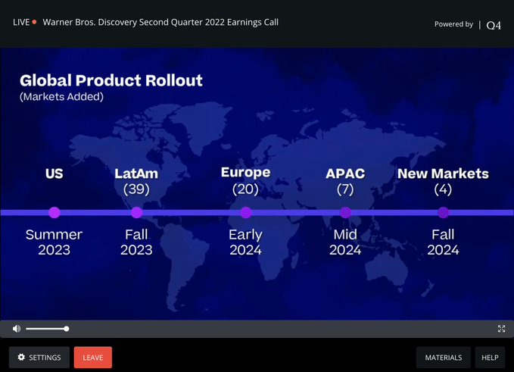Click the 'Global Product Rollout' slide heading
Screen dimensions: 514x372
tap(111, 80)
